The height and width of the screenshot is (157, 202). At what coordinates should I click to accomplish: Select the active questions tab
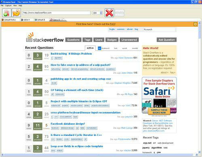(x=90, y=48)
